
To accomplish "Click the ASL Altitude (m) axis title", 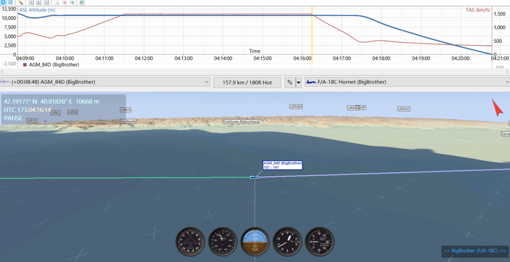I will click(x=37, y=10).
